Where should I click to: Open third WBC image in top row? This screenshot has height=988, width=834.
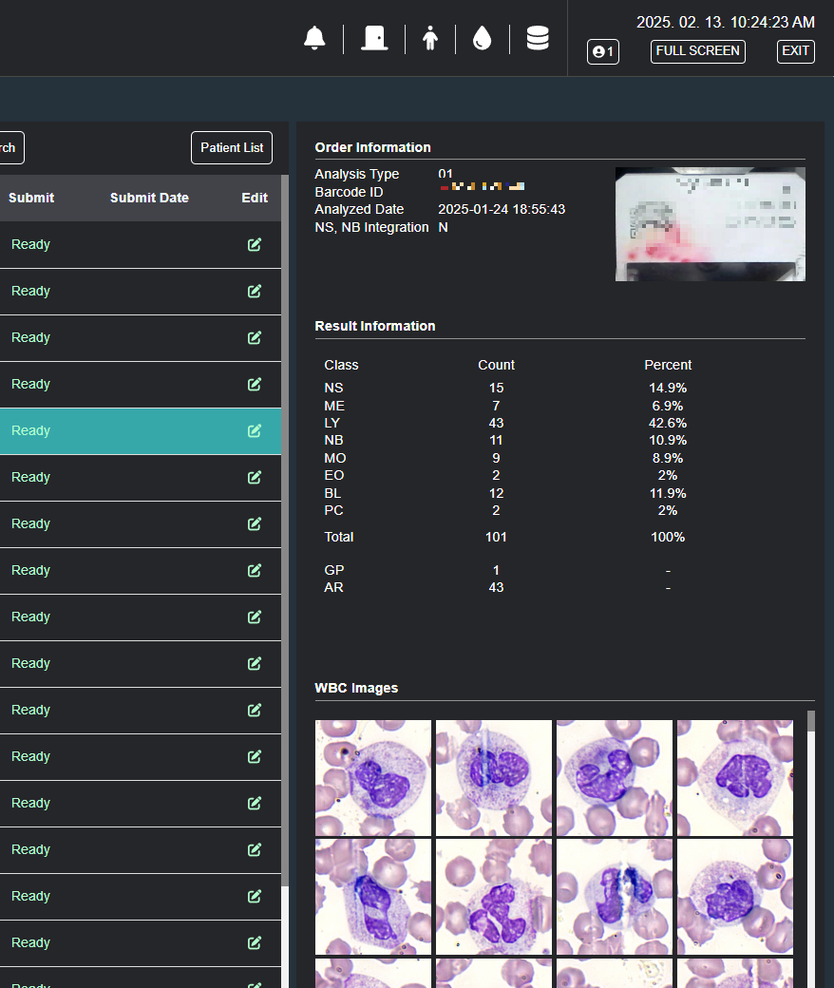[x=615, y=778]
